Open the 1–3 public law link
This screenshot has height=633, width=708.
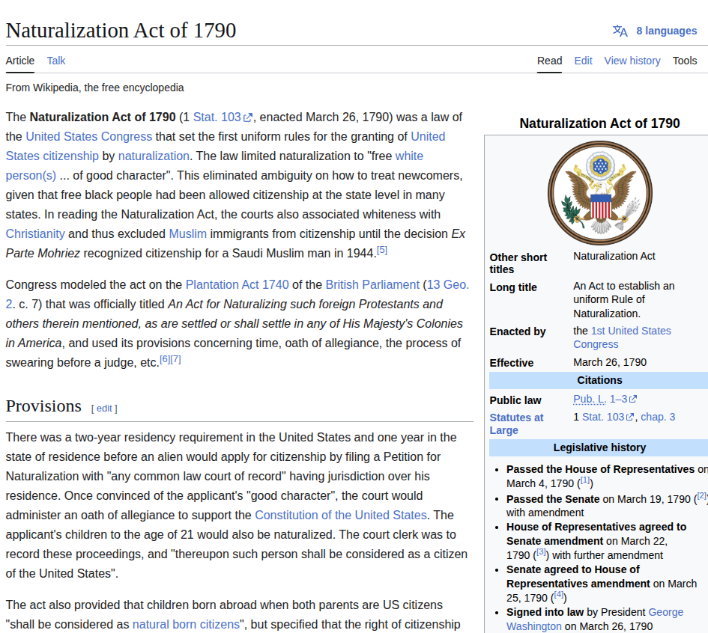pos(619,400)
